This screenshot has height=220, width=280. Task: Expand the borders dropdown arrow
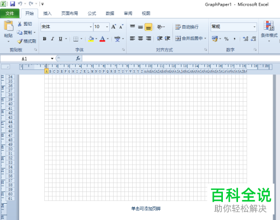81,39
